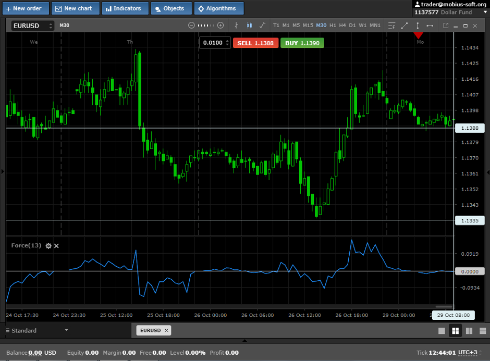Open the Algorithms menu
Image resolution: width=490 pixels, height=361 pixels.
219,8
